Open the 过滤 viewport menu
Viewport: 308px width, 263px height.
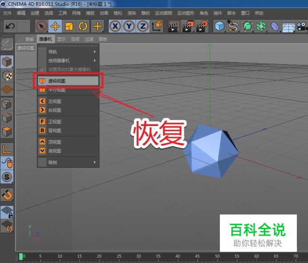point(89,39)
